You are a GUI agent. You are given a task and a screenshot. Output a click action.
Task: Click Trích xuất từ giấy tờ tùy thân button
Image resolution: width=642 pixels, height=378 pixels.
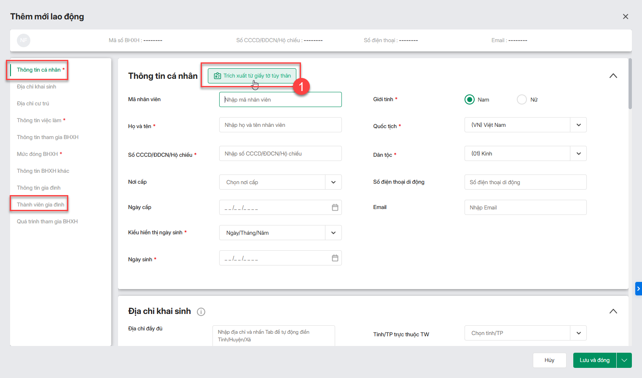(252, 76)
